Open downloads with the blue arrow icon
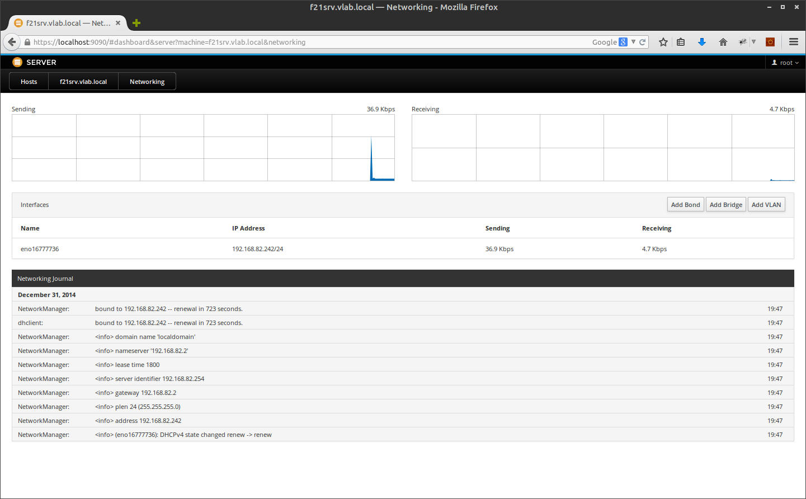The image size is (806, 499). (x=701, y=42)
